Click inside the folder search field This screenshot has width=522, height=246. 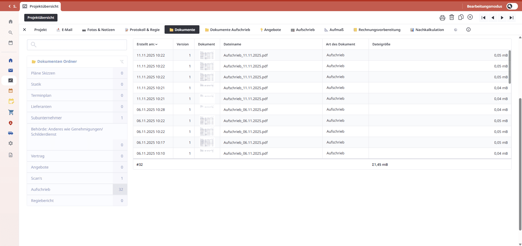coord(77,45)
